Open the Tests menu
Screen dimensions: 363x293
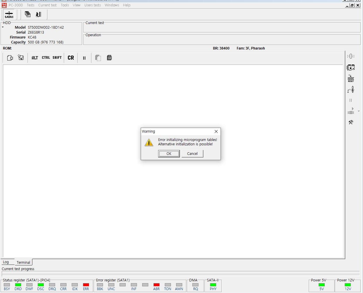(30, 5)
